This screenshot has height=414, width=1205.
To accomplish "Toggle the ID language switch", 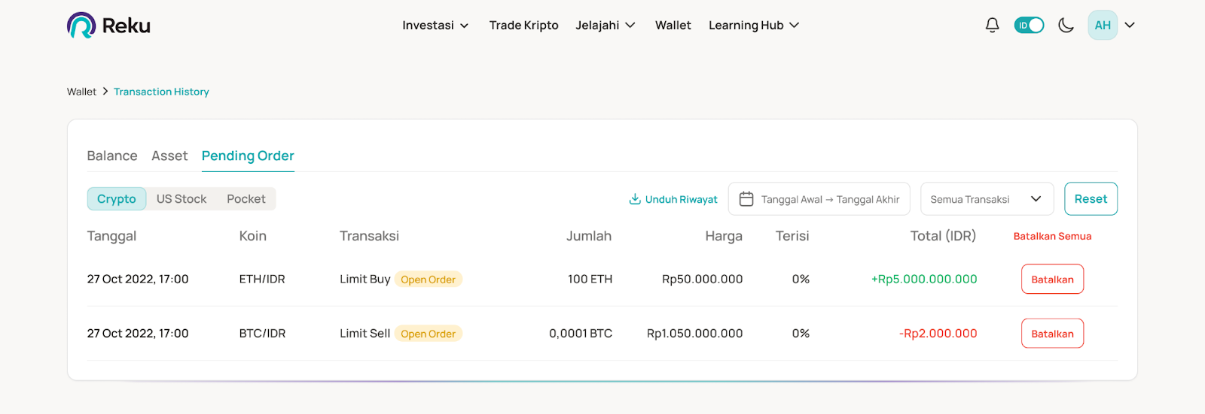I will tap(1029, 26).
